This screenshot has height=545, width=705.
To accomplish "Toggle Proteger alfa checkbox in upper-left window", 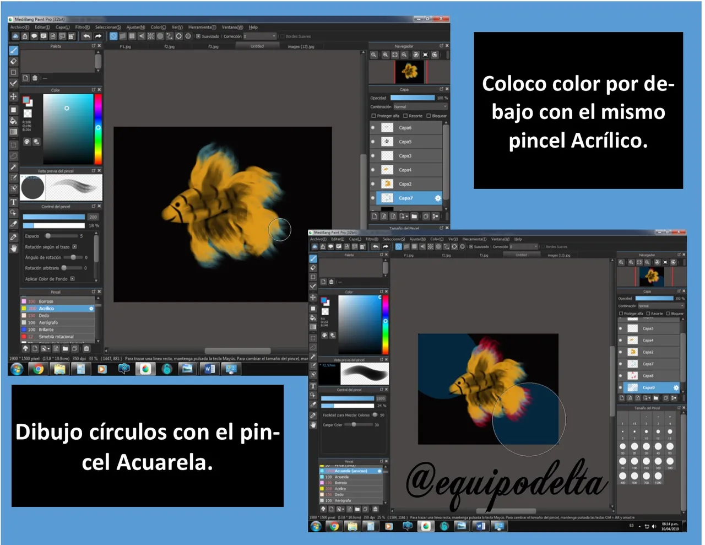I will (x=373, y=116).
